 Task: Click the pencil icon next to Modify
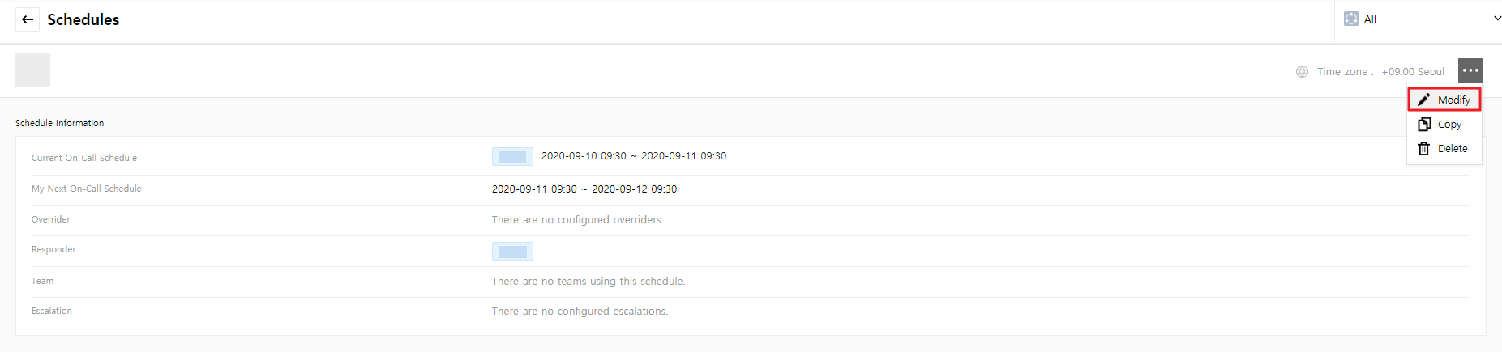click(1424, 100)
